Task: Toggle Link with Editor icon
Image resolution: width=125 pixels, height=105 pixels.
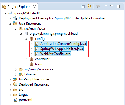Action: point(89,6)
